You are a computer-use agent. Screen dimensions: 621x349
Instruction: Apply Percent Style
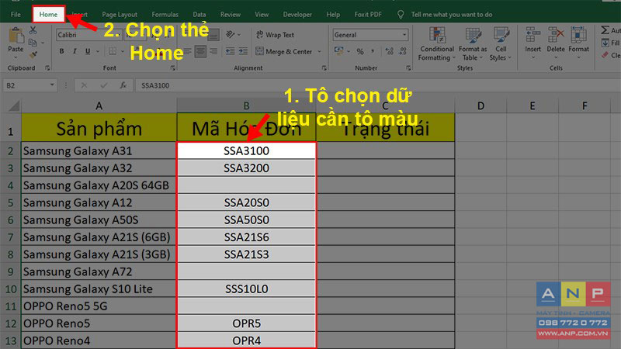(x=360, y=51)
